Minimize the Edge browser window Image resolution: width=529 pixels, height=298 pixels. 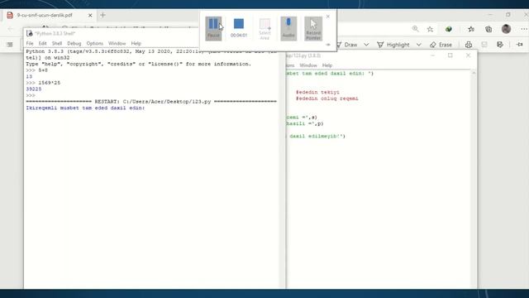coord(490,15)
